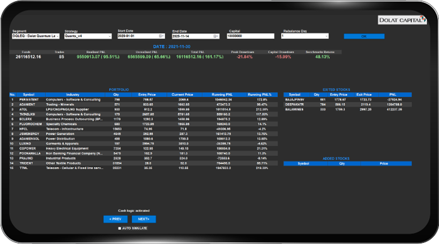Click Added Stocks Price column header
This screenshot has width=439, height=244.
tap(384, 163)
